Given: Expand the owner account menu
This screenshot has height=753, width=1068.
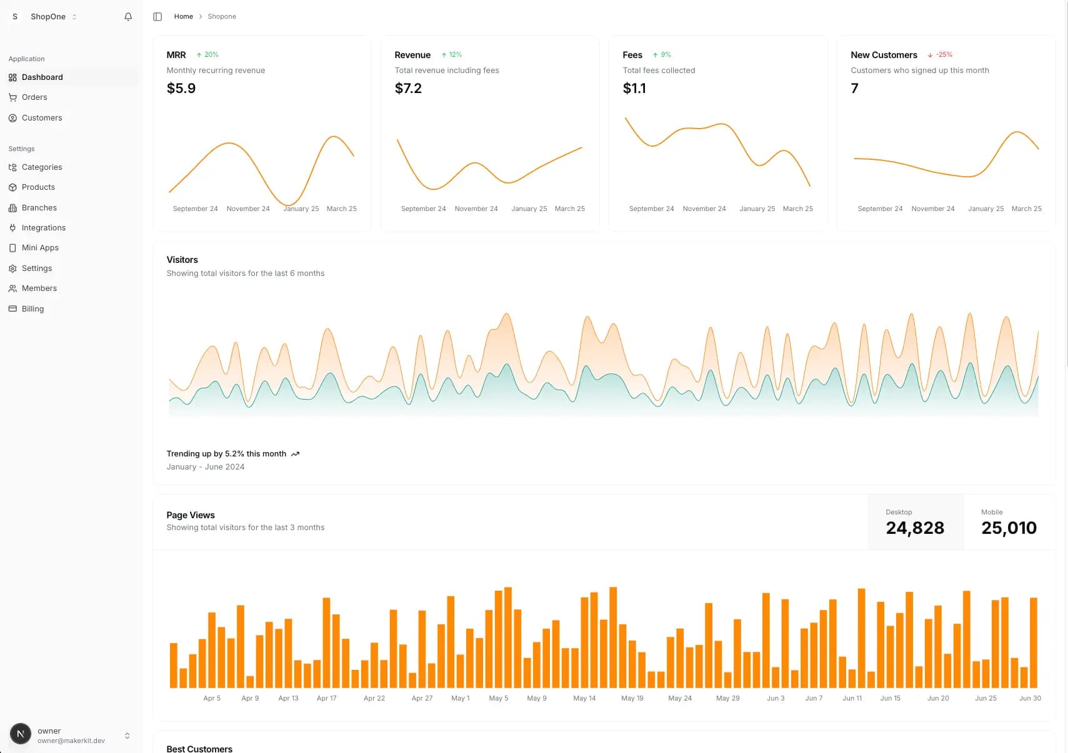Looking at the screenshot, I should 127,736.
